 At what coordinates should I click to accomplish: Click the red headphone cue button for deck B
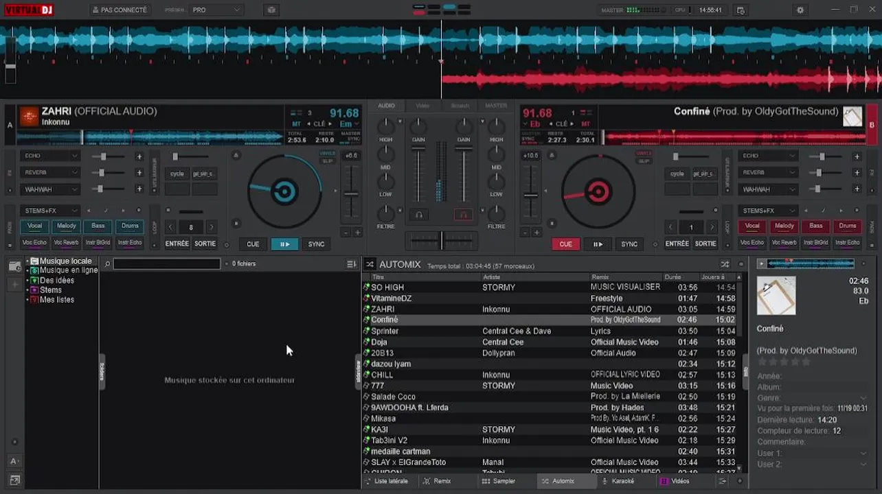point(464,215)
